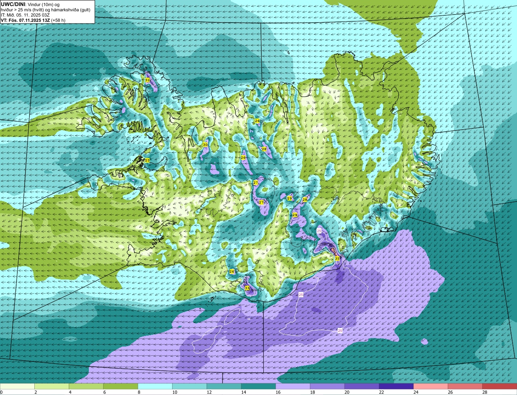Select the valid time 'VT: Fös. 07.11.2025 13Z (+58 h)'

click(33, 20)
